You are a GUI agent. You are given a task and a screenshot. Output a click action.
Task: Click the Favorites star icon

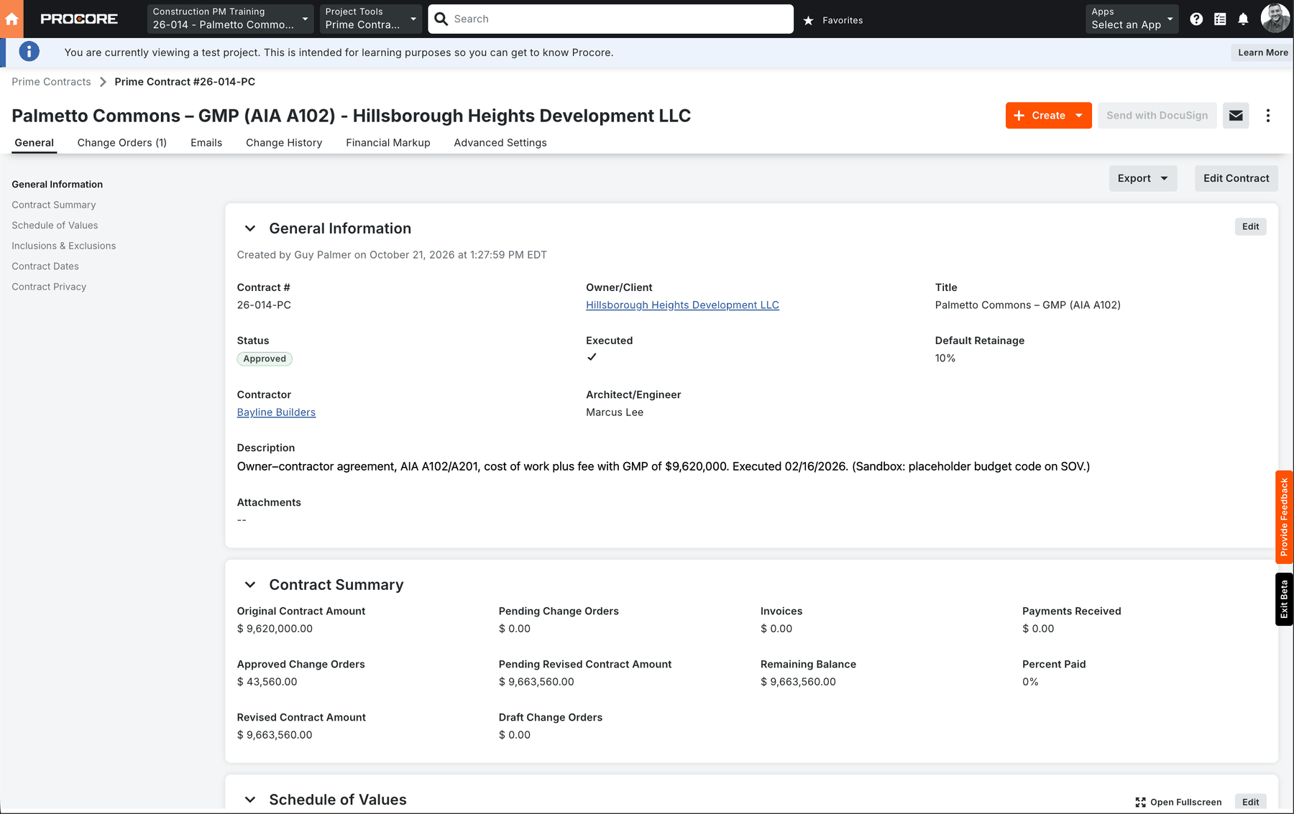(808, 20)
